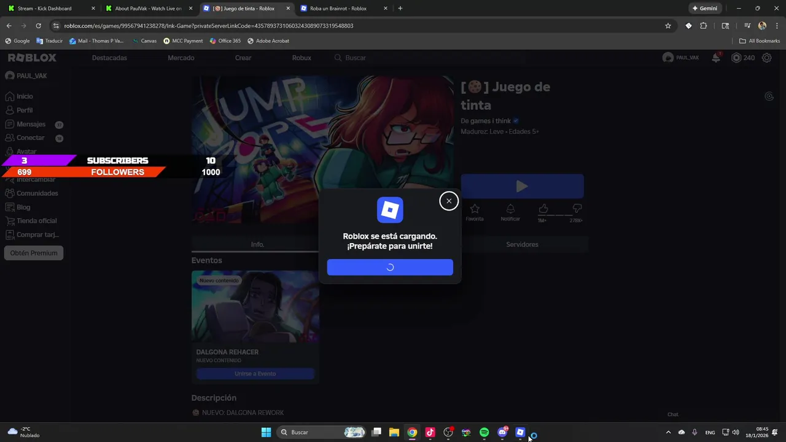The height and width of the screenshot is (442, 786).
Task: Open the Gemini button in Chrome
Action: click(705, 9)
